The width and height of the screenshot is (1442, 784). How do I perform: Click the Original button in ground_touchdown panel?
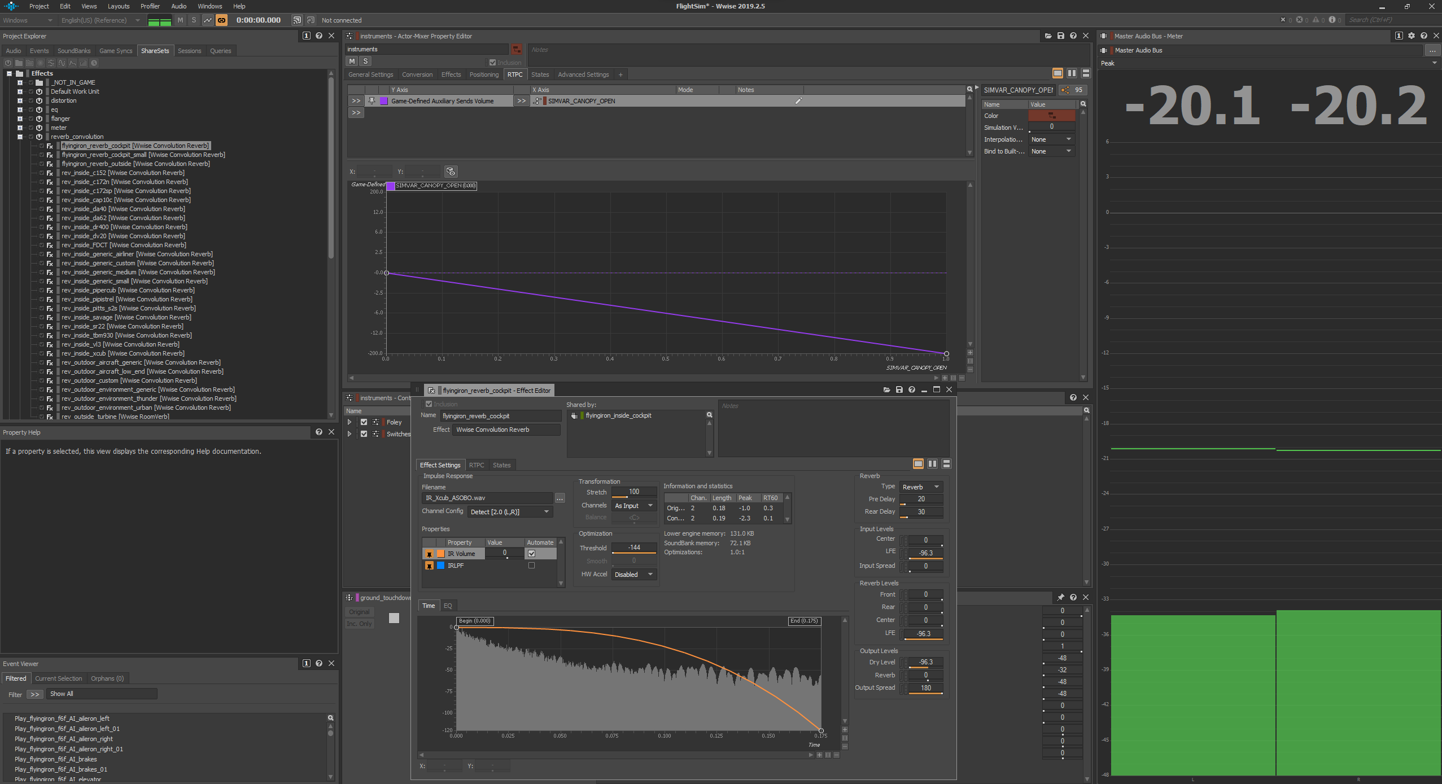359,612
